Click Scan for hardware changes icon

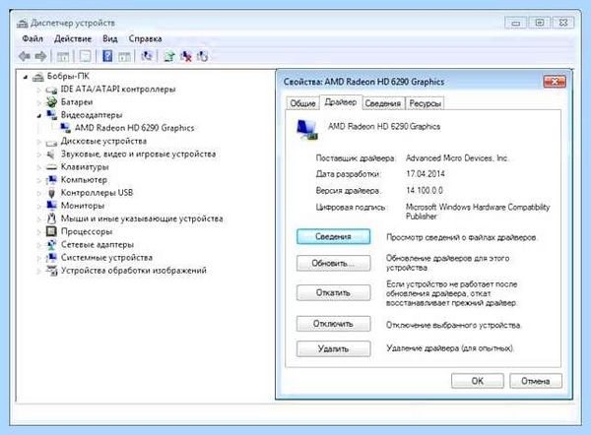pyautogui.click(x=147, y=56)
